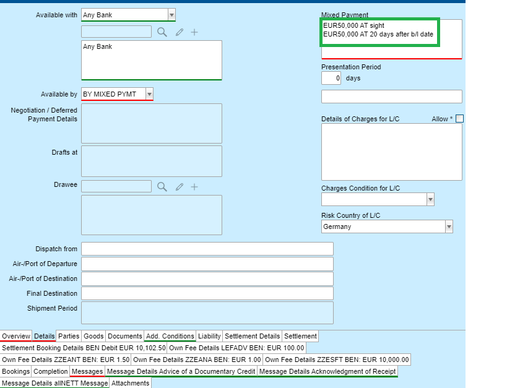Click the Air-/Port of Destination field
The image size is (507, 388).
point(207,278)
